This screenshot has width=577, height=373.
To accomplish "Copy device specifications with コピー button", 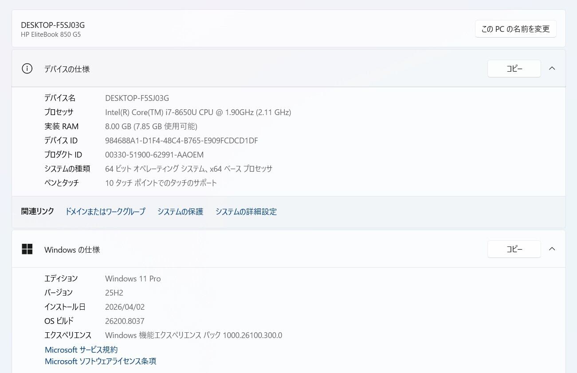I will (514, 69).
